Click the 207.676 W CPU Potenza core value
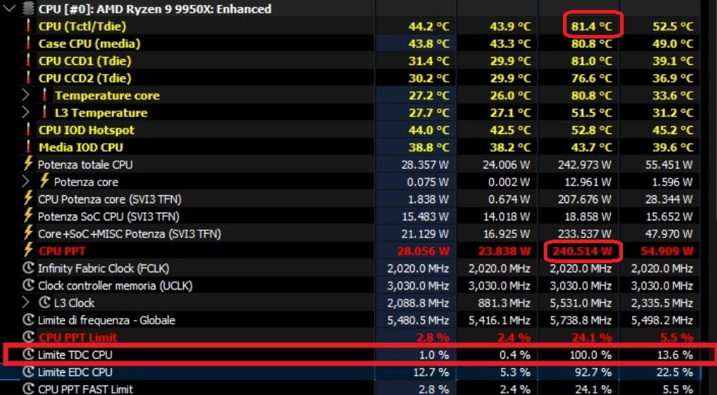The height and width of the screenshot is (395, 717). [x=584, y=199]
